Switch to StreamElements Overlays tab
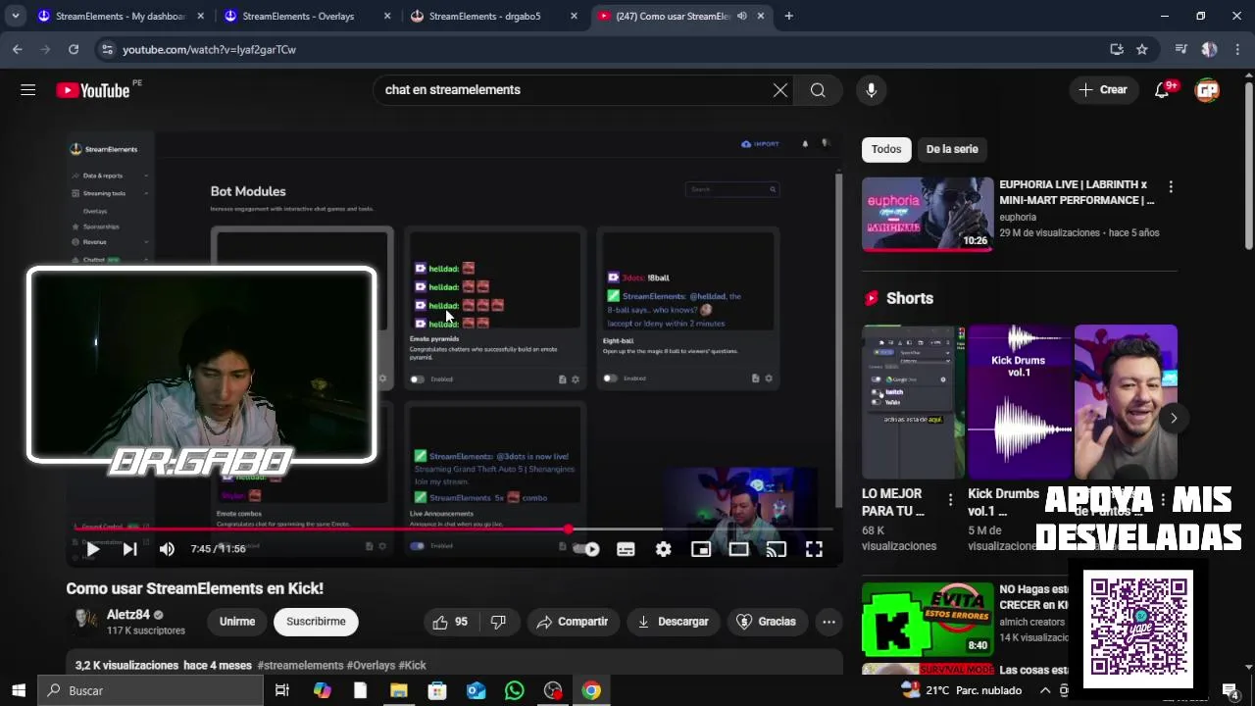1255x706 pixels. [x=308, y=16]
